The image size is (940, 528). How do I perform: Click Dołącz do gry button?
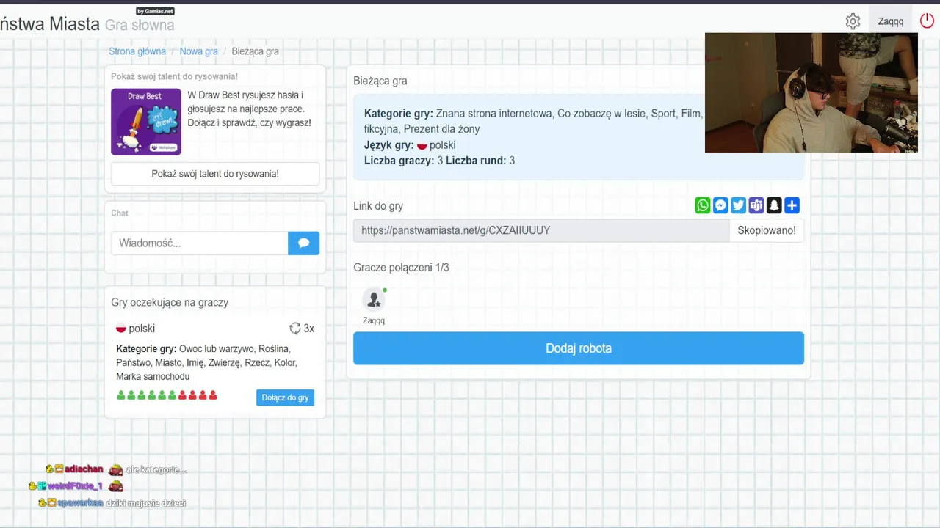pyautogui.click(x=285, y=397)
